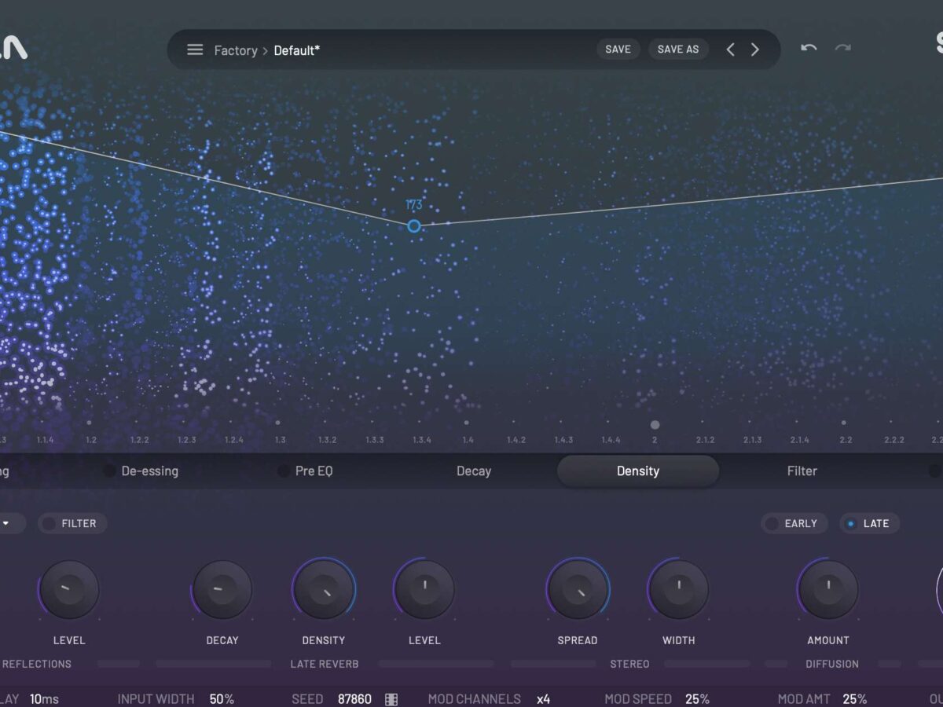943x707 pixels.
Task: Click the SAVE button
Action: coord(618,49)
